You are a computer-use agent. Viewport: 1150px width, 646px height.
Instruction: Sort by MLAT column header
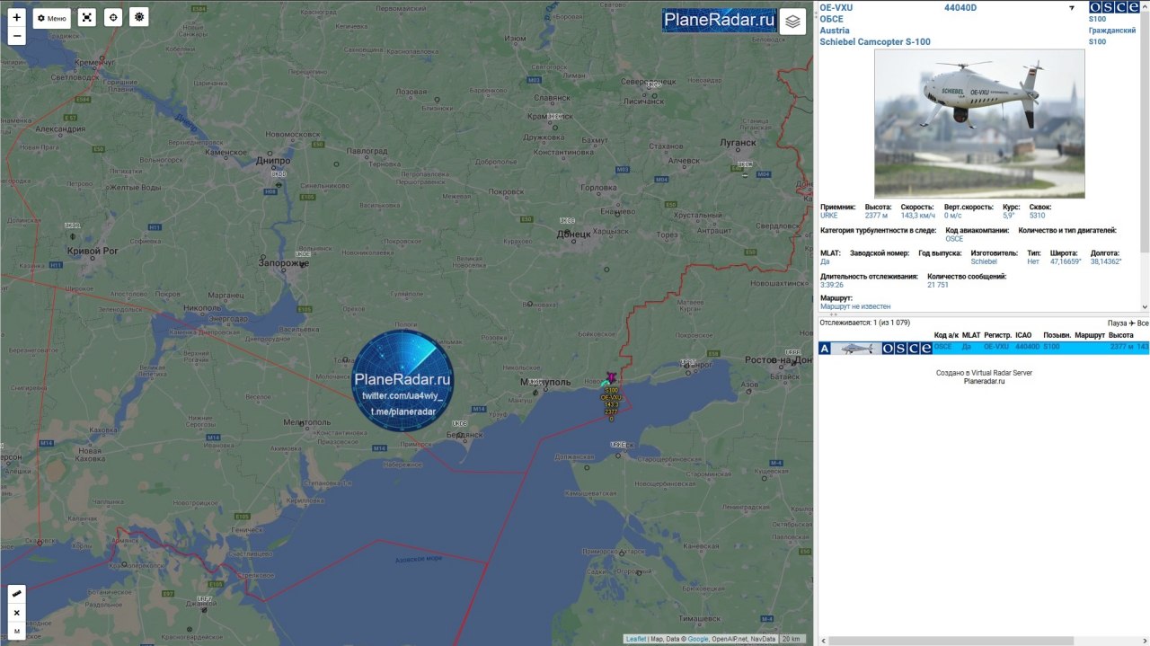tap(971, 335)
